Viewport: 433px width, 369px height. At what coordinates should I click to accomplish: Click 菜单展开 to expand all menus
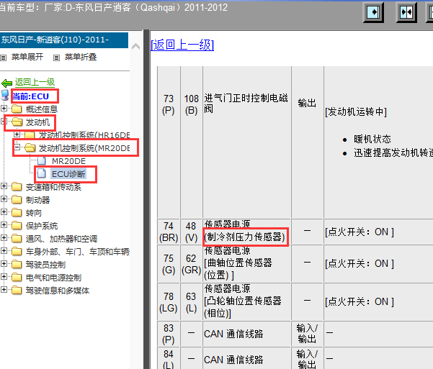coord(27,57)
